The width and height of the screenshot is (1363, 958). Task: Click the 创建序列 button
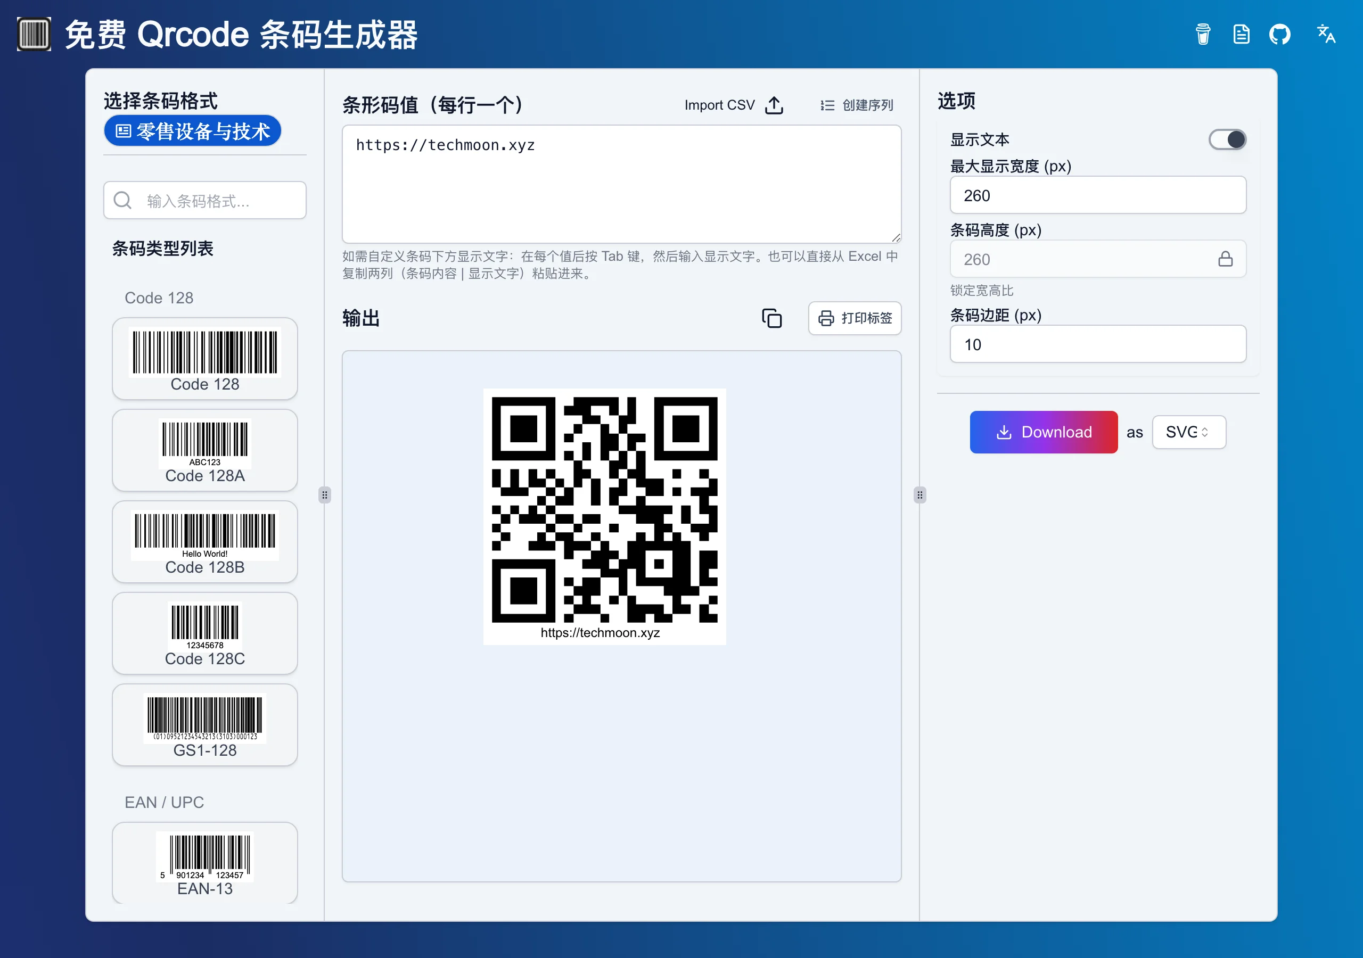857,105
